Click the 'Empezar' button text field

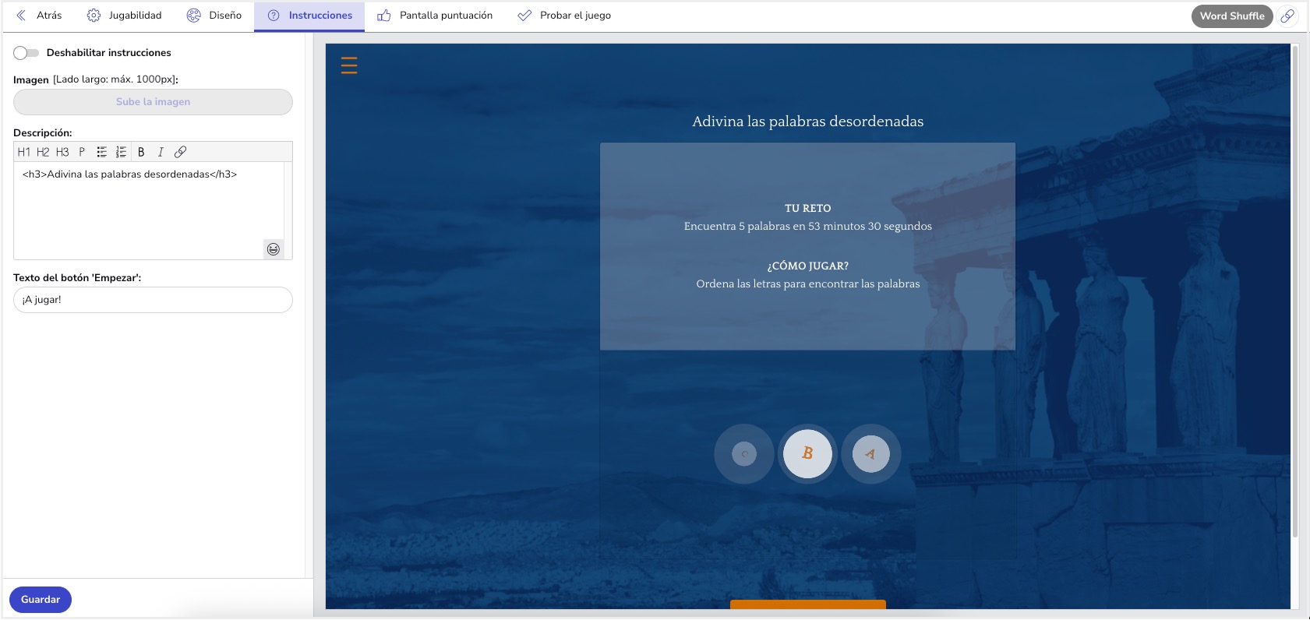tap(153, 300)
